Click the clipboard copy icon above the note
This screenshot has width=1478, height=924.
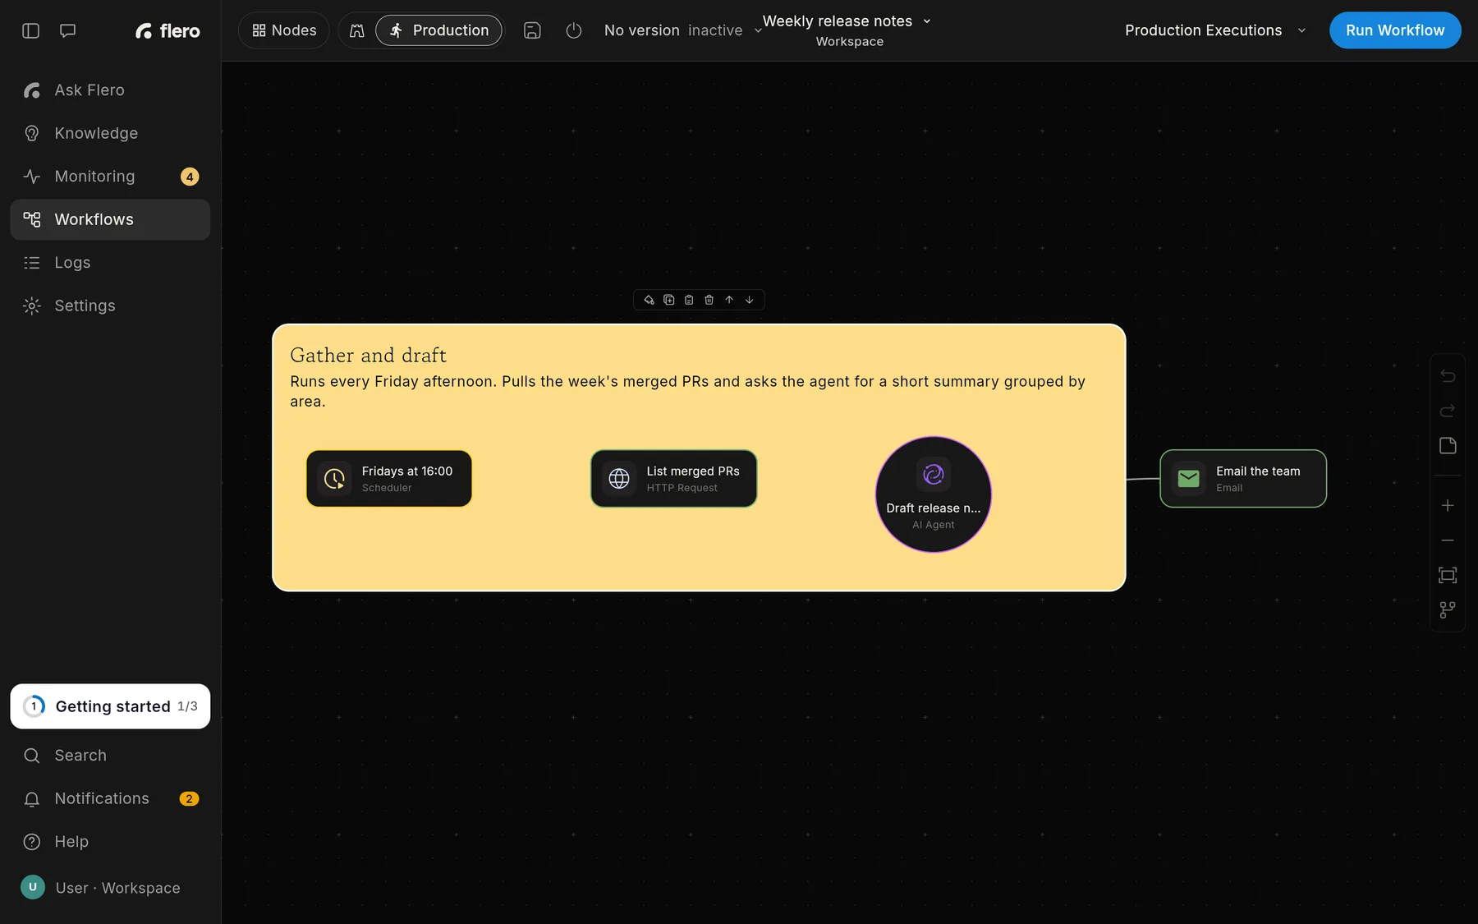pos(689,300)
